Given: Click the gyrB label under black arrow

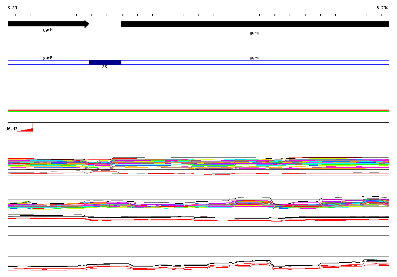Looking at the screenshot, I should coord(48,29).
